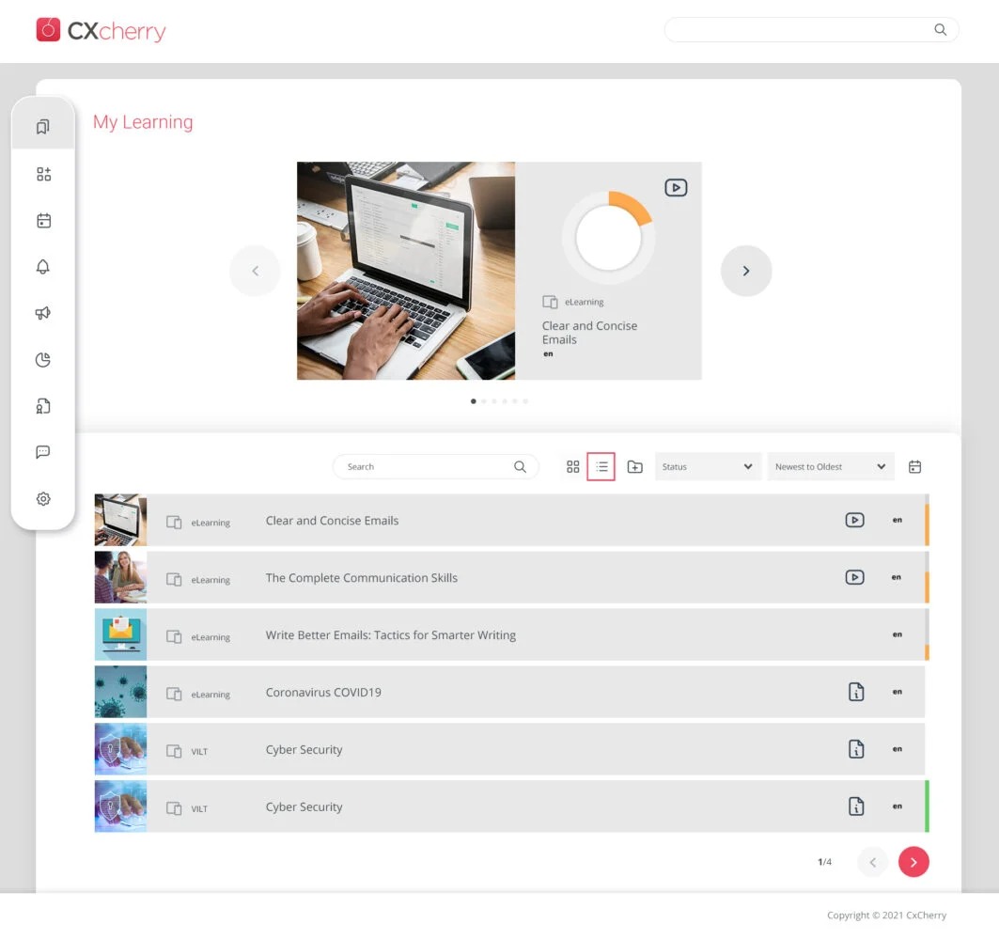Click 'The Complete Communication Skills' title
Image resolution: width=999 pixels, height=939 pixels.
pyautogui.click(x=361, y=578)
